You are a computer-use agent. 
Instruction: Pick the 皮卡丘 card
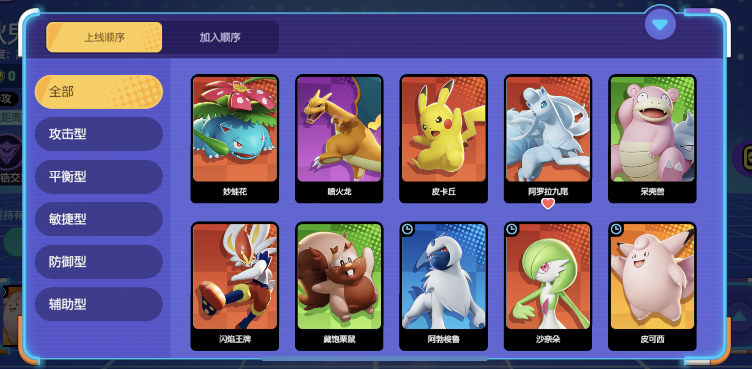pyautogui.click(x=444, y=138)
